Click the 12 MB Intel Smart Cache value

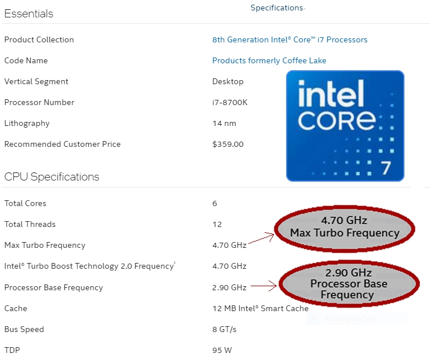pyautogui.click(x=260, y=308)
